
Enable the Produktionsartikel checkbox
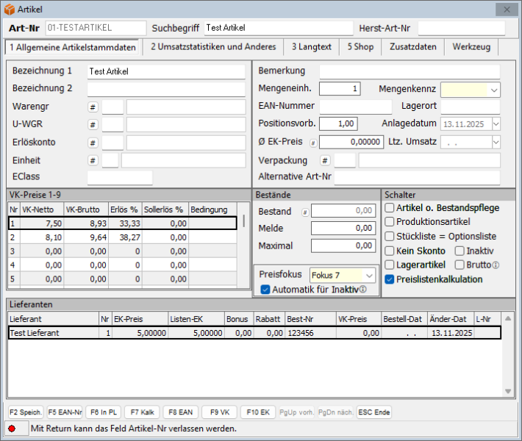[x=390, y=222]
